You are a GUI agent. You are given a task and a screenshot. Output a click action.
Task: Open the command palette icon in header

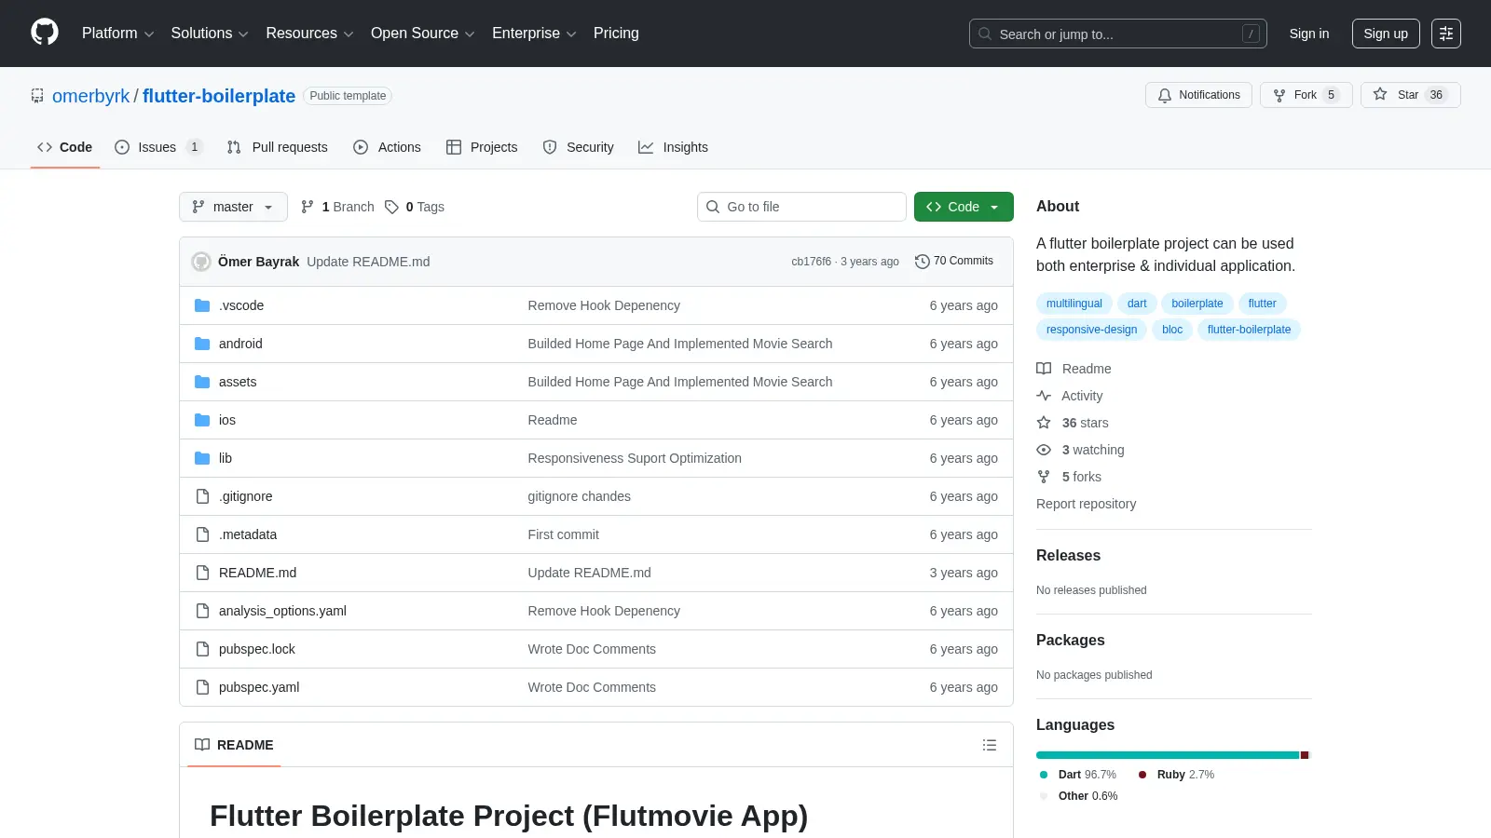pos(1446,34)
